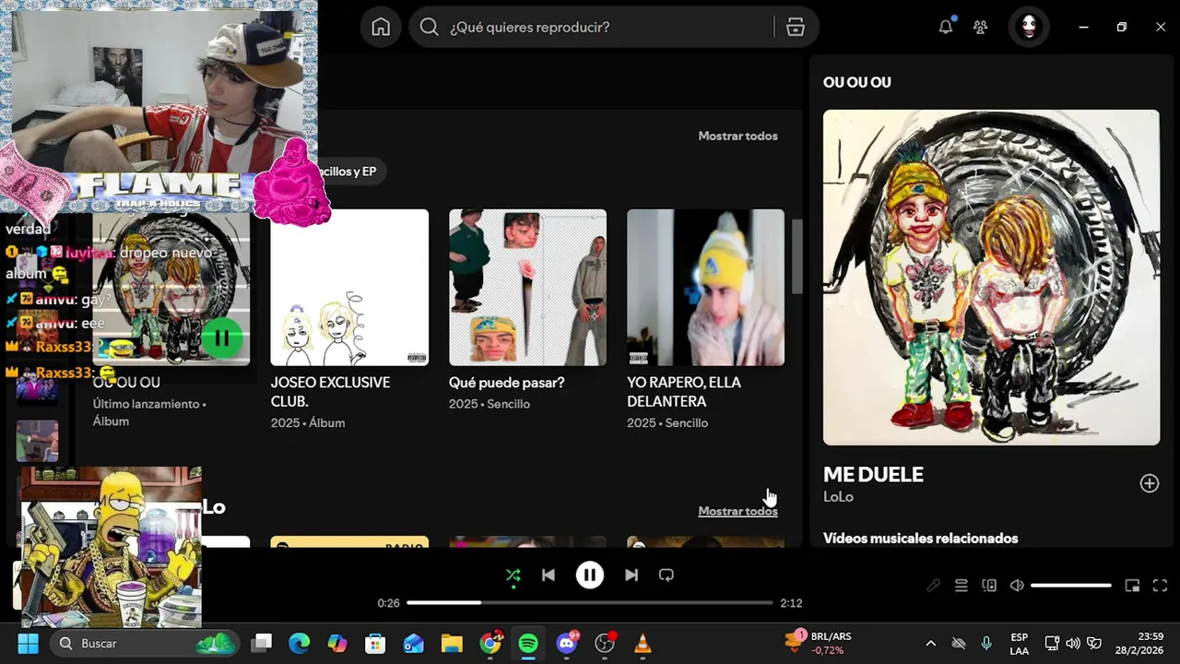The image size is (1180, 664).
Task: Open Discord from the taskbar
Action: [567, 643]
